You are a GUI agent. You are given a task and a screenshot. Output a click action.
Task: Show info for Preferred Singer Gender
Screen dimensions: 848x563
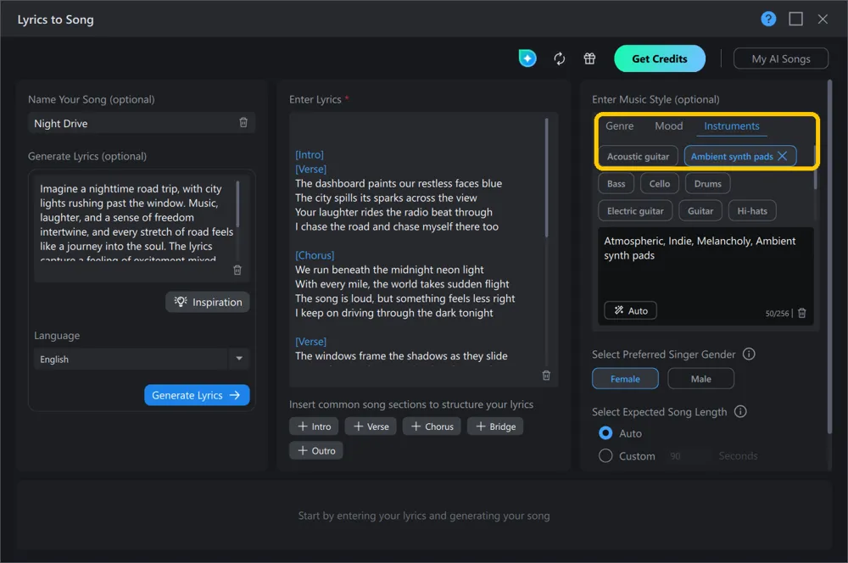[x=749, y=354]
